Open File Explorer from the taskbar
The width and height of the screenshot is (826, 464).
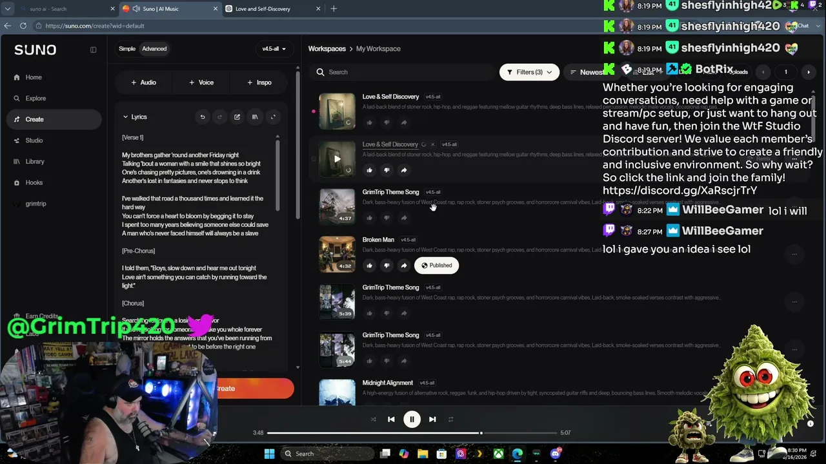(423, 454)
